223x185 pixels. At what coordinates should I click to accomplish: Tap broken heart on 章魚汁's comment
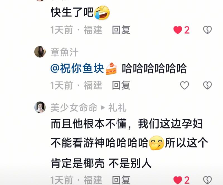click(x=207, y=85)
